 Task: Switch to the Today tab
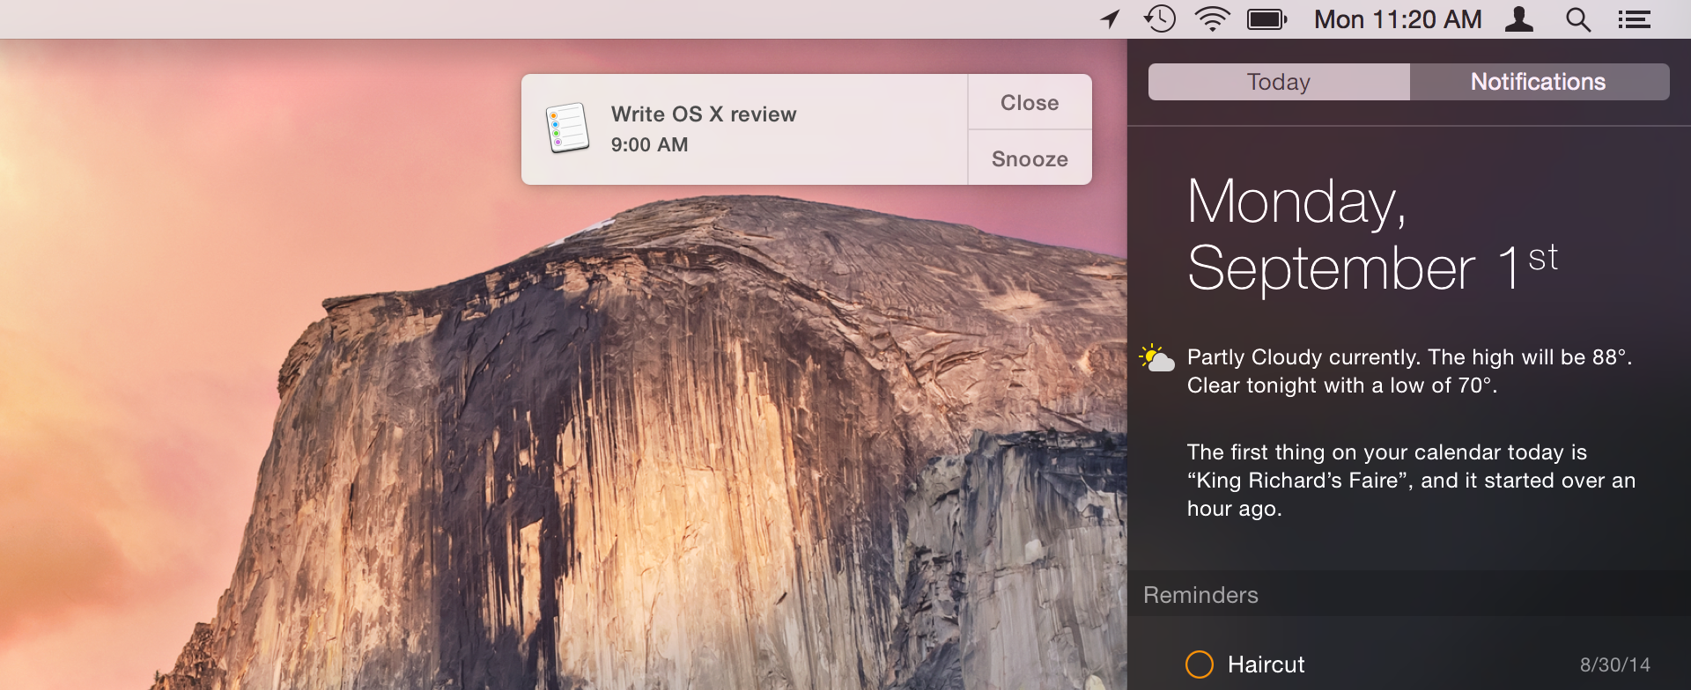(x=1279, y=82)
